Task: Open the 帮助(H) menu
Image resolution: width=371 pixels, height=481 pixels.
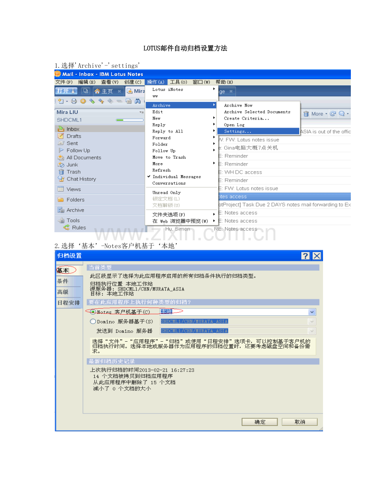Action: [x=224, y=82]
